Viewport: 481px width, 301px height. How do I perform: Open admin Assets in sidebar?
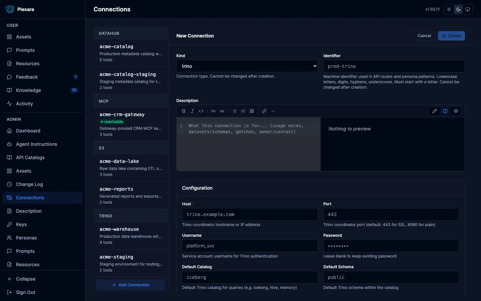pyautogui.click(x=42, y=171)
